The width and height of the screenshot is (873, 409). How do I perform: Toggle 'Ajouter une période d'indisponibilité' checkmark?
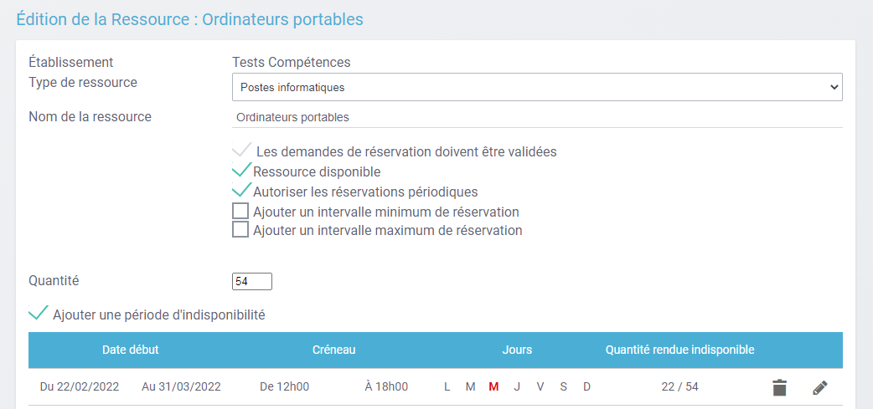click(x=39, y=314)
